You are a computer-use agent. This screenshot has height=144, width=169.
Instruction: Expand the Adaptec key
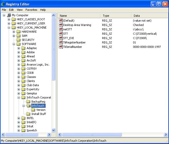click(x=19, y=48)
